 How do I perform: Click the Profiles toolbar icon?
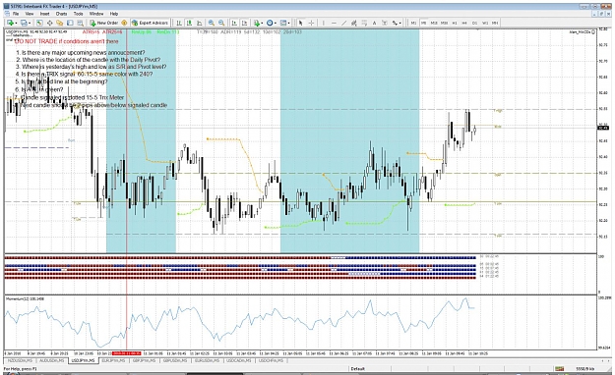tap(24, 23)
